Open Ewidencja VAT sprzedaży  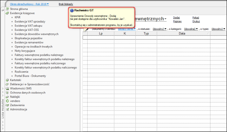pos(30,22)
